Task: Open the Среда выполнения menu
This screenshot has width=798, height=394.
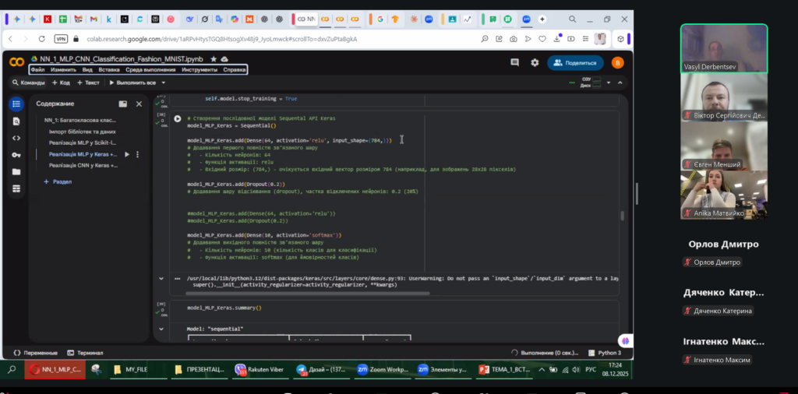Action: pos(150,70)
